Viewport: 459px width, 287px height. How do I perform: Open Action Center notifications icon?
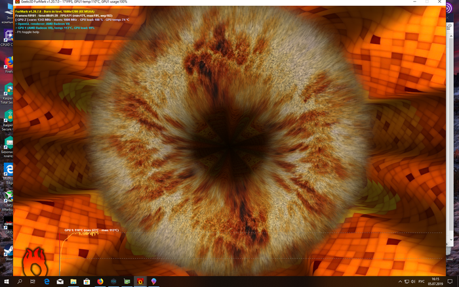[x=450, y=282]
